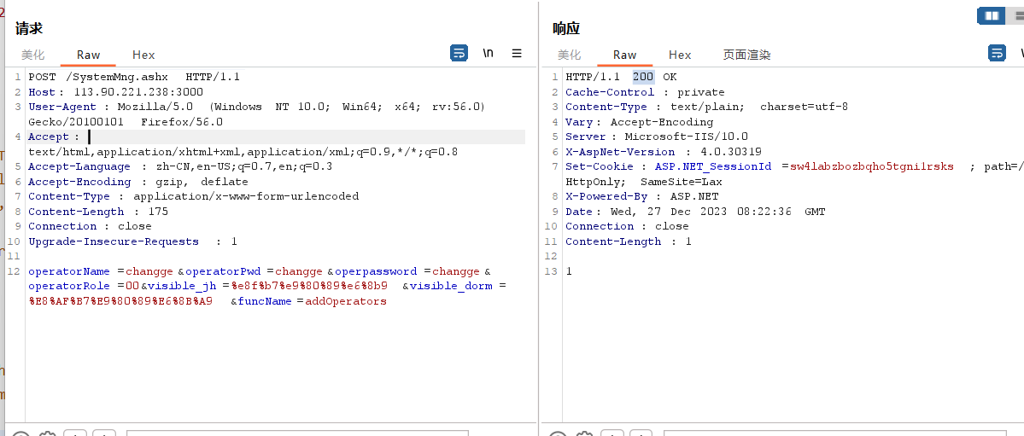This screenshot has height=436, width=1024.
Task: Click the operpassword parameter name
Action: coord(376,271)
